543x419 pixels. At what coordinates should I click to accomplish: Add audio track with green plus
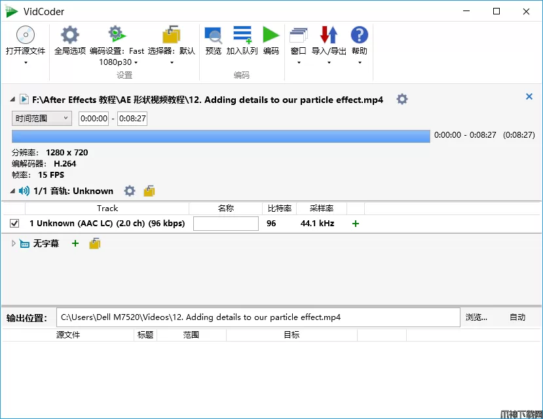pos(355,224)
